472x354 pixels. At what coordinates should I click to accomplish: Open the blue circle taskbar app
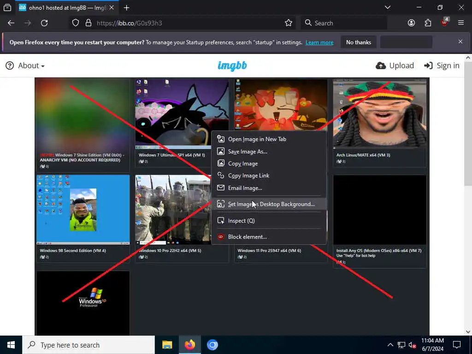212,345
